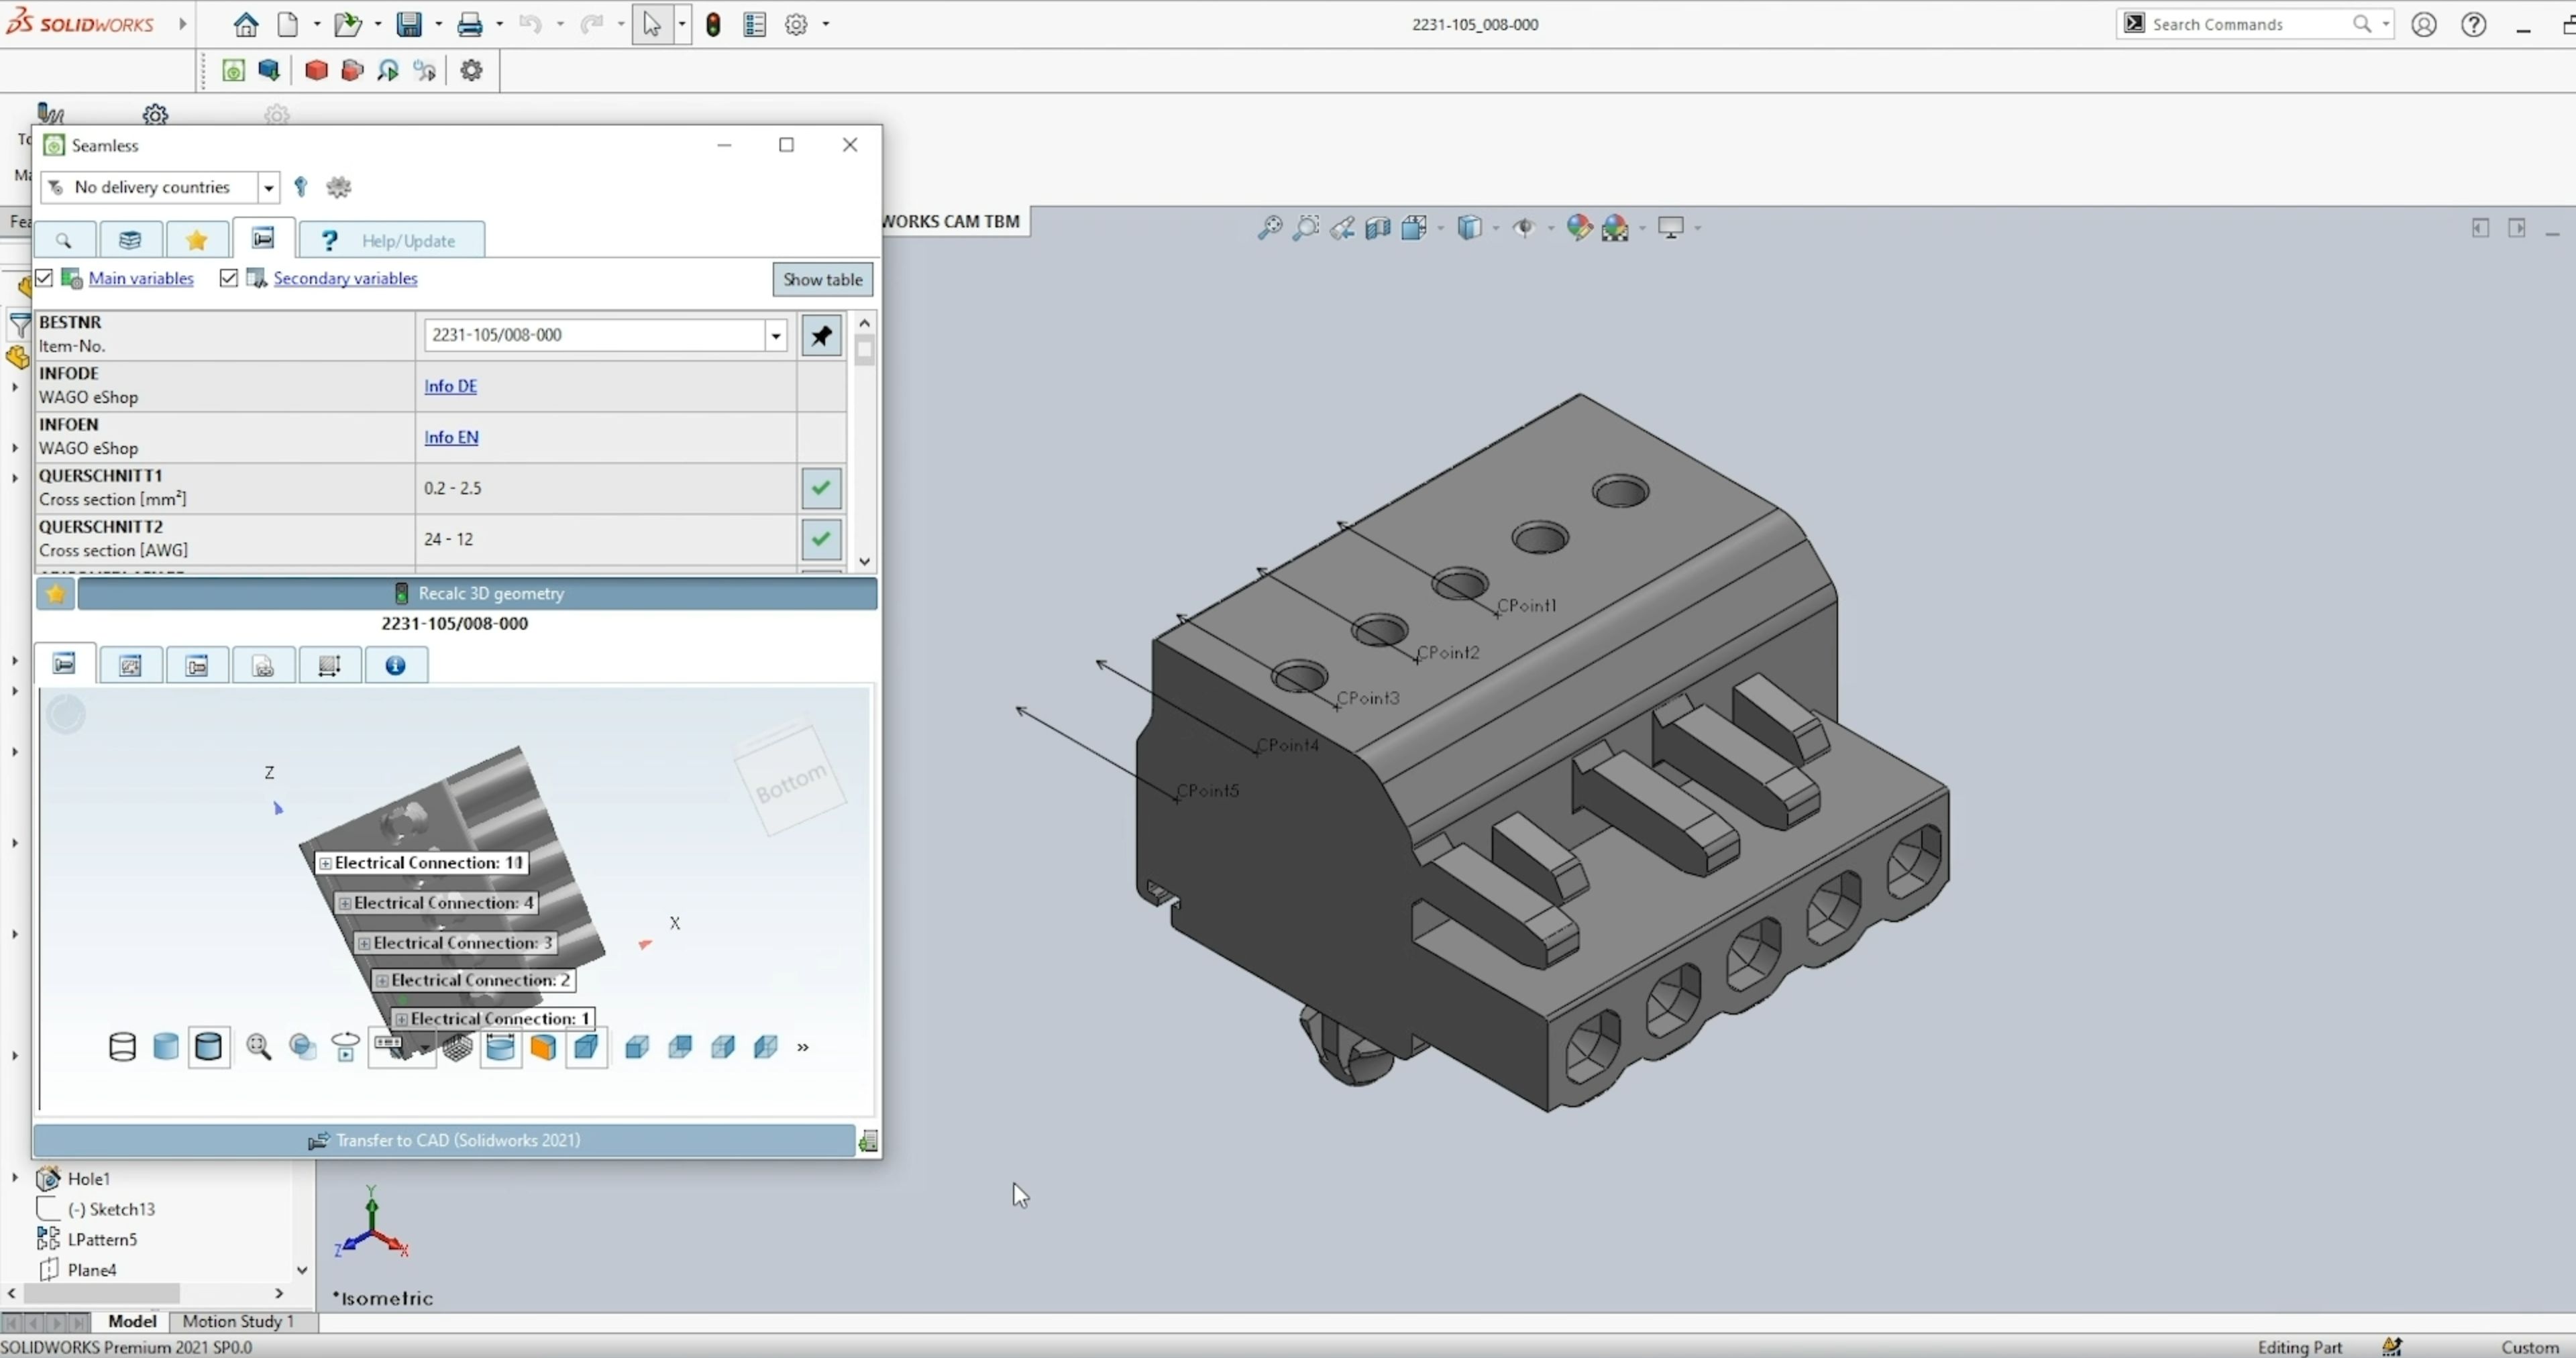Open the blue info tab above the preview
The image size is (2576, 1358).
(x=396, y=665)
